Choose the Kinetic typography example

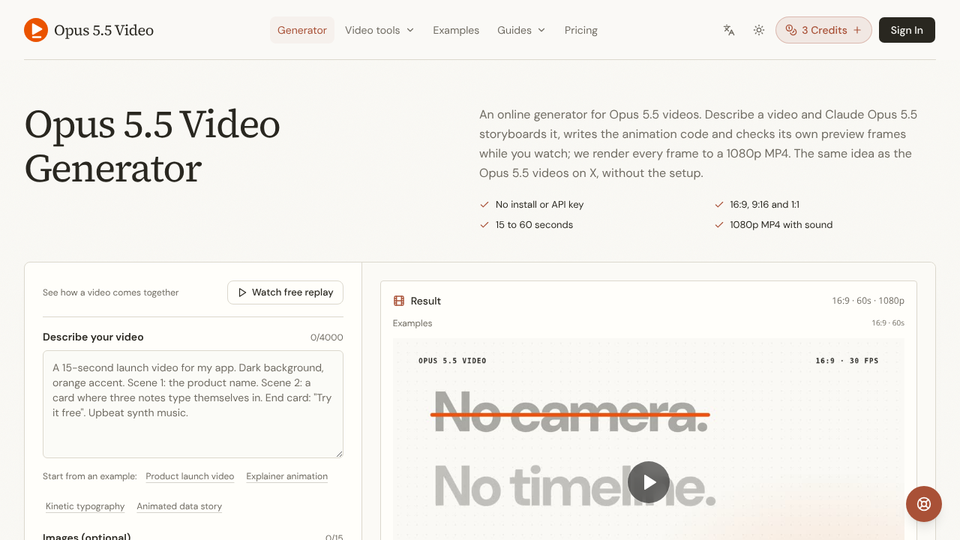(x=85, y=506)
